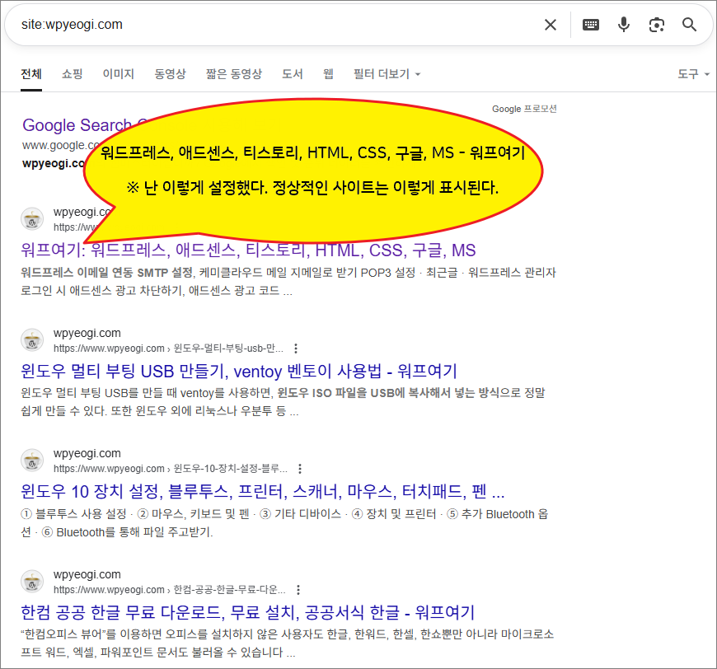Start voice search with the microphone icon
This screenshot has width=717, height=669.
[624, 25]
